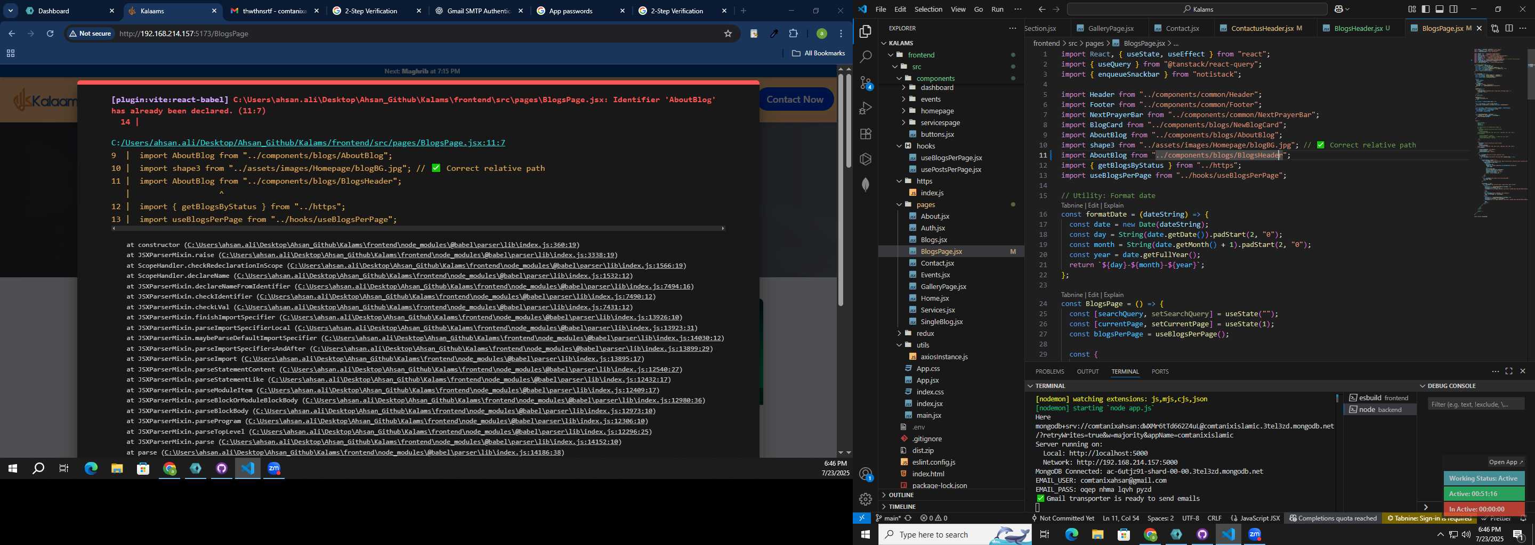Image resolution: width=1535 pixels, height=545 pixels.
Task: Reload the Chrome page
Action: (50, 34)
